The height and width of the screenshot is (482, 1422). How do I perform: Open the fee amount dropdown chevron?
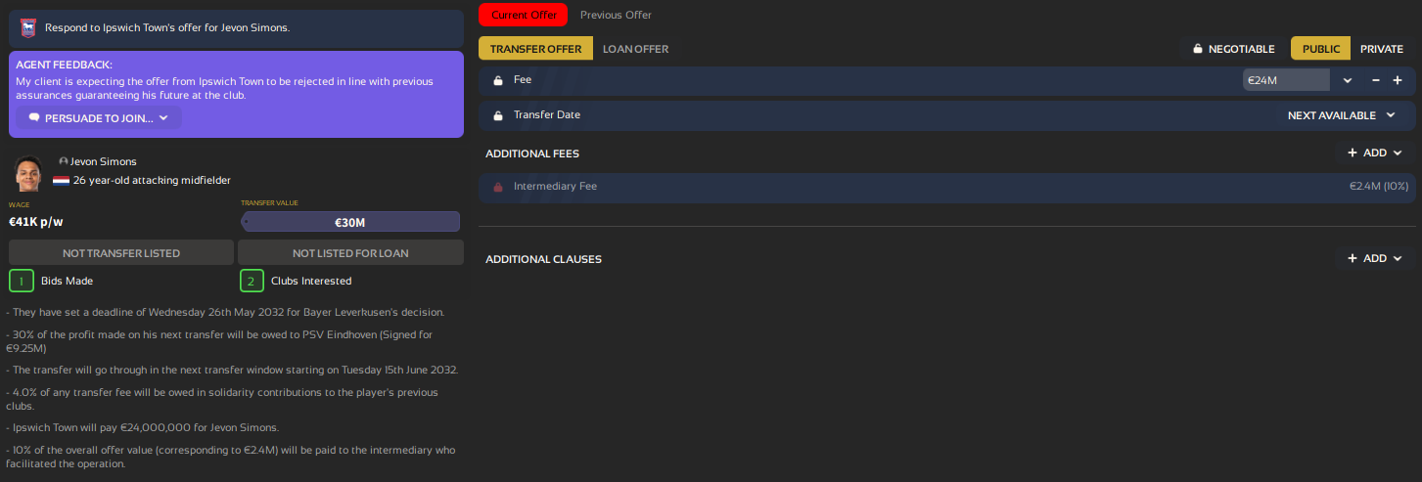(x=1348, y=80)
